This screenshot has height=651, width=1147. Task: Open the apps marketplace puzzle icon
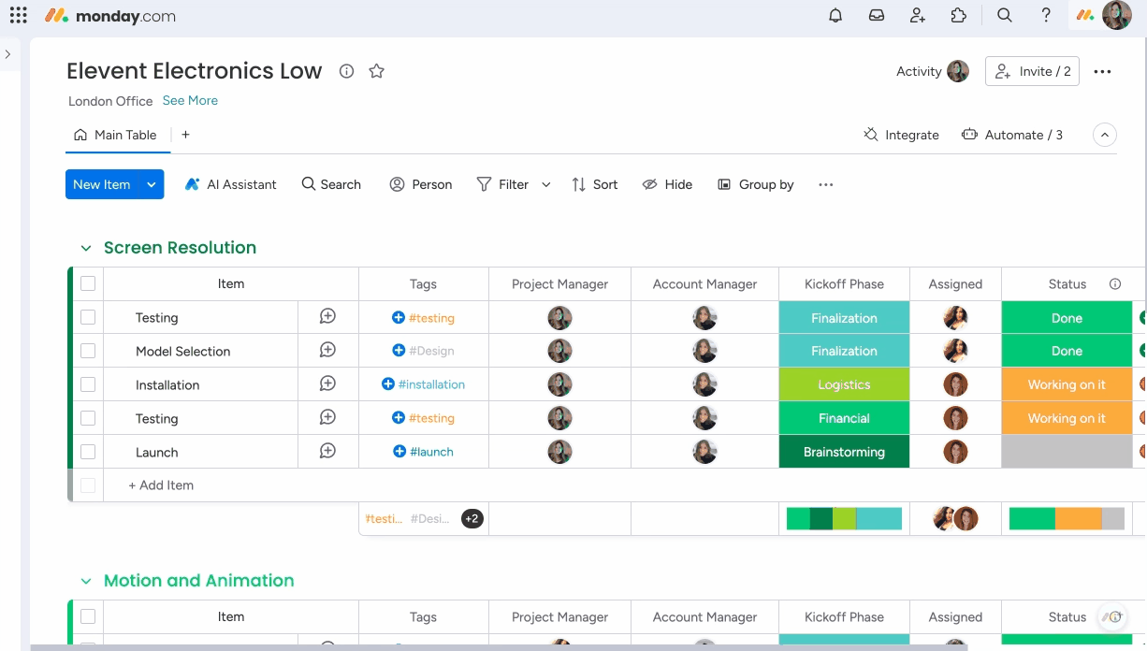(959, 16)
